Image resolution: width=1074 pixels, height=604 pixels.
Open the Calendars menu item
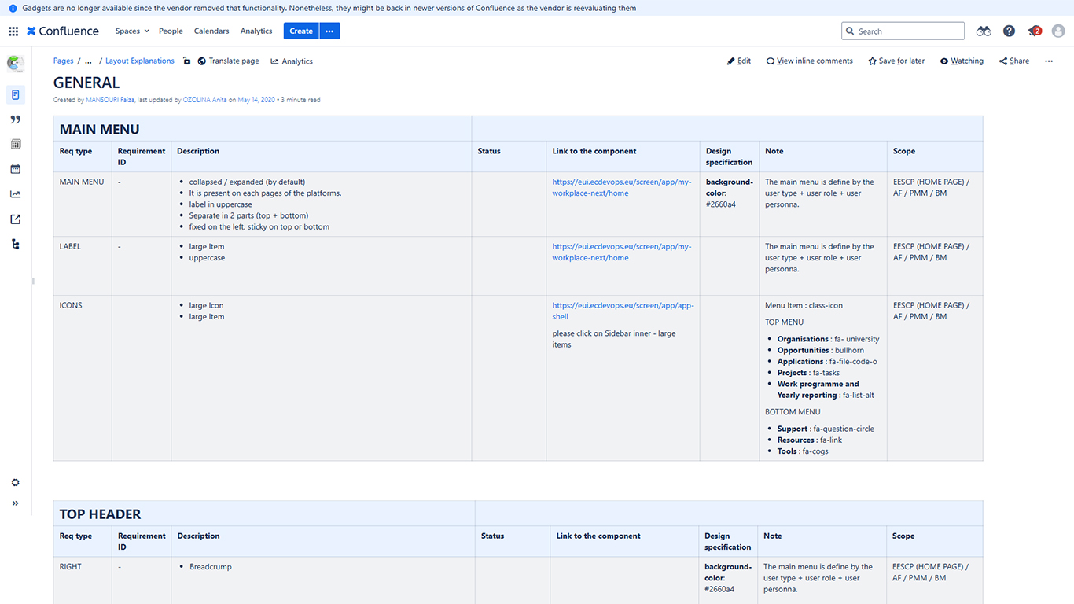tap(211, 31)
